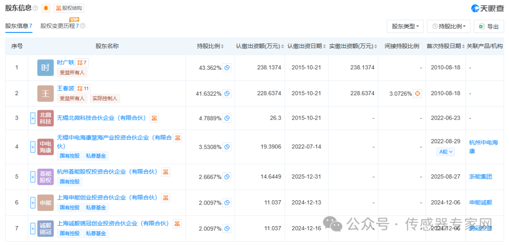Click pie chart icon in 上海申能创业投资 row
Image resolution: width=509 pixels, height=245 pixels.
coord(227,203)
